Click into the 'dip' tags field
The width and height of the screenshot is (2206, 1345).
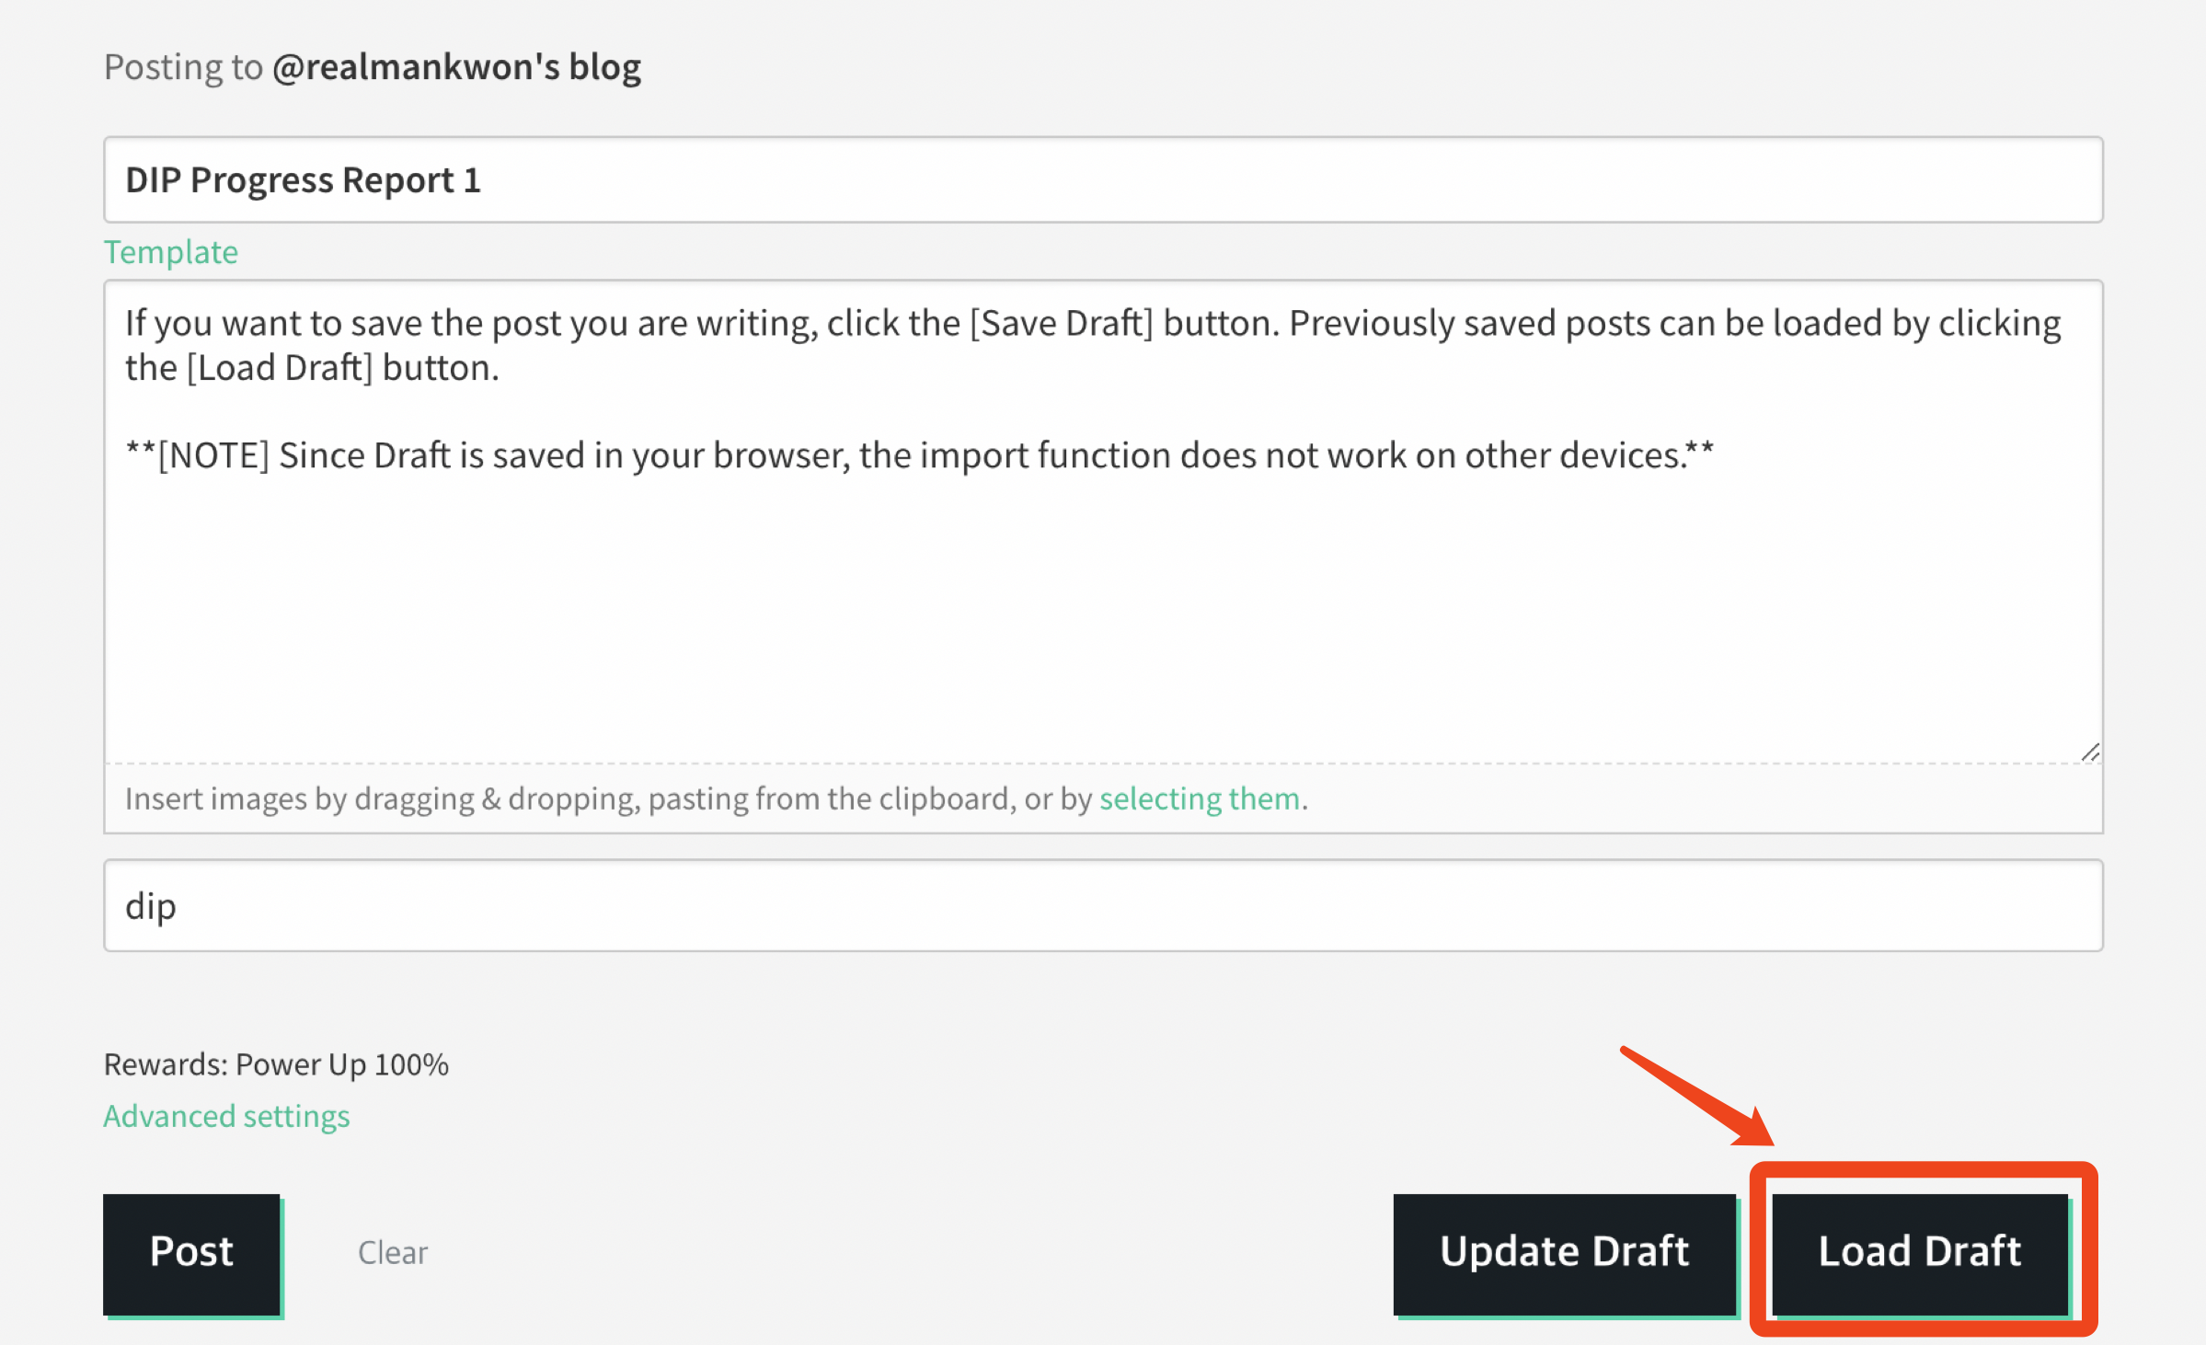(x=1102, y=906)
